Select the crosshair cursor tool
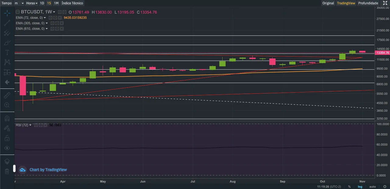This screenshot has width=390, height=189. coord(7,13)
